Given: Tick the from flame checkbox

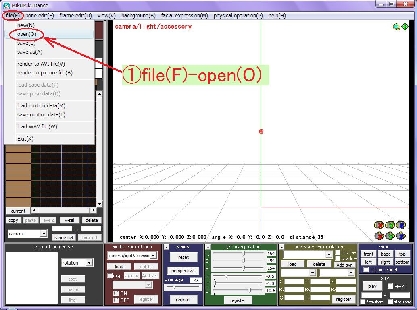Looking at the screenshot, I should pyautogui.click(x=363, y=302).
